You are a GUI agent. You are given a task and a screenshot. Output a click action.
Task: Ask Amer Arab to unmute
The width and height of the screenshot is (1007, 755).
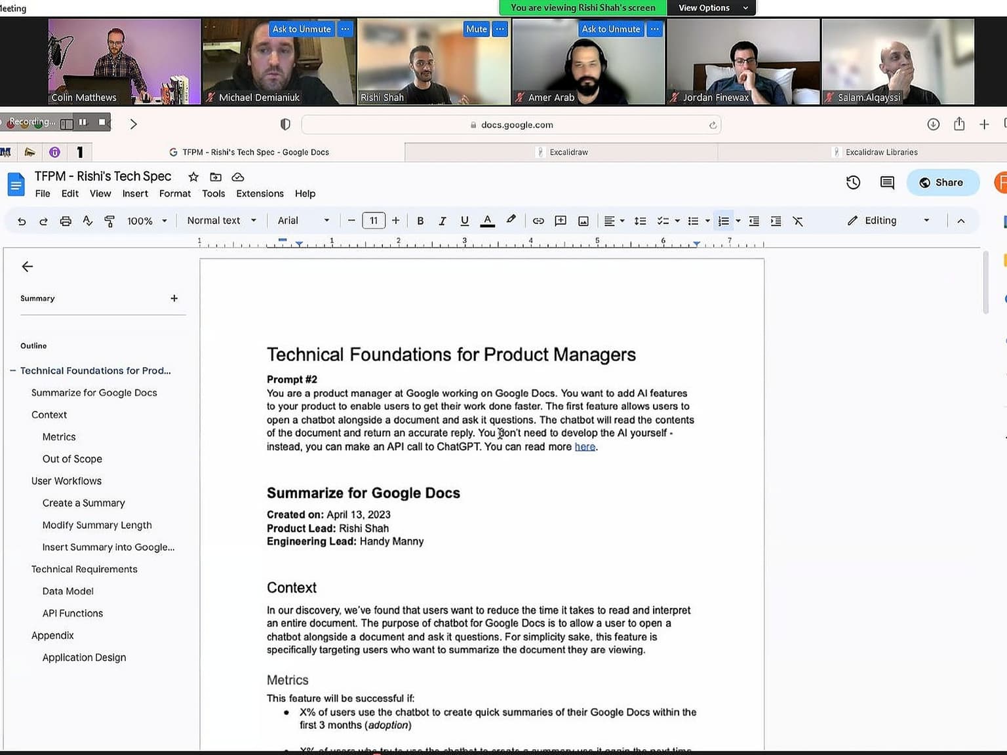tap(611, 29)
